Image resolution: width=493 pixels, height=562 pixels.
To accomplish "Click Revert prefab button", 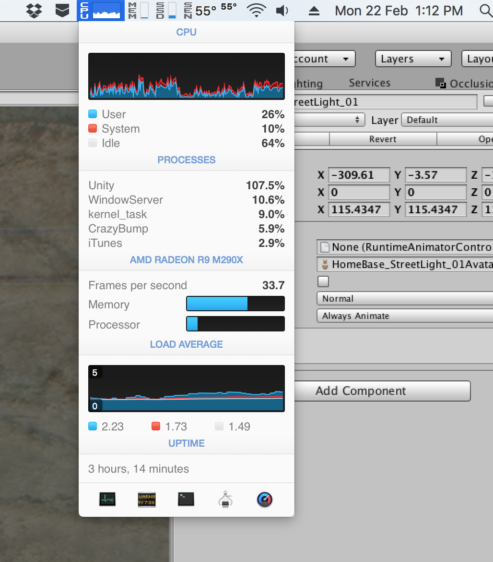I will (x=383, y=139).
